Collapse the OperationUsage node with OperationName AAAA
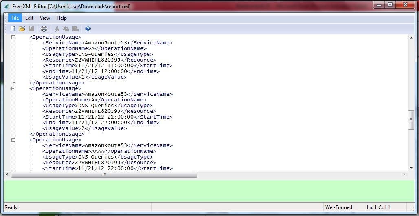The width and height of the screenshot is (419, 216). click(13, 140)
